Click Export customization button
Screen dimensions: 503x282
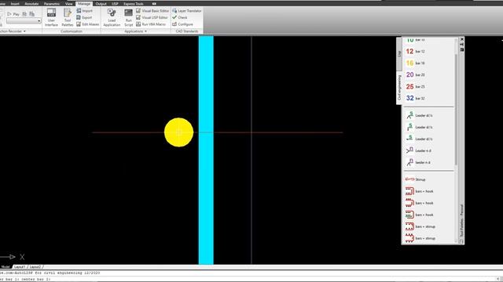pos(84,17)
